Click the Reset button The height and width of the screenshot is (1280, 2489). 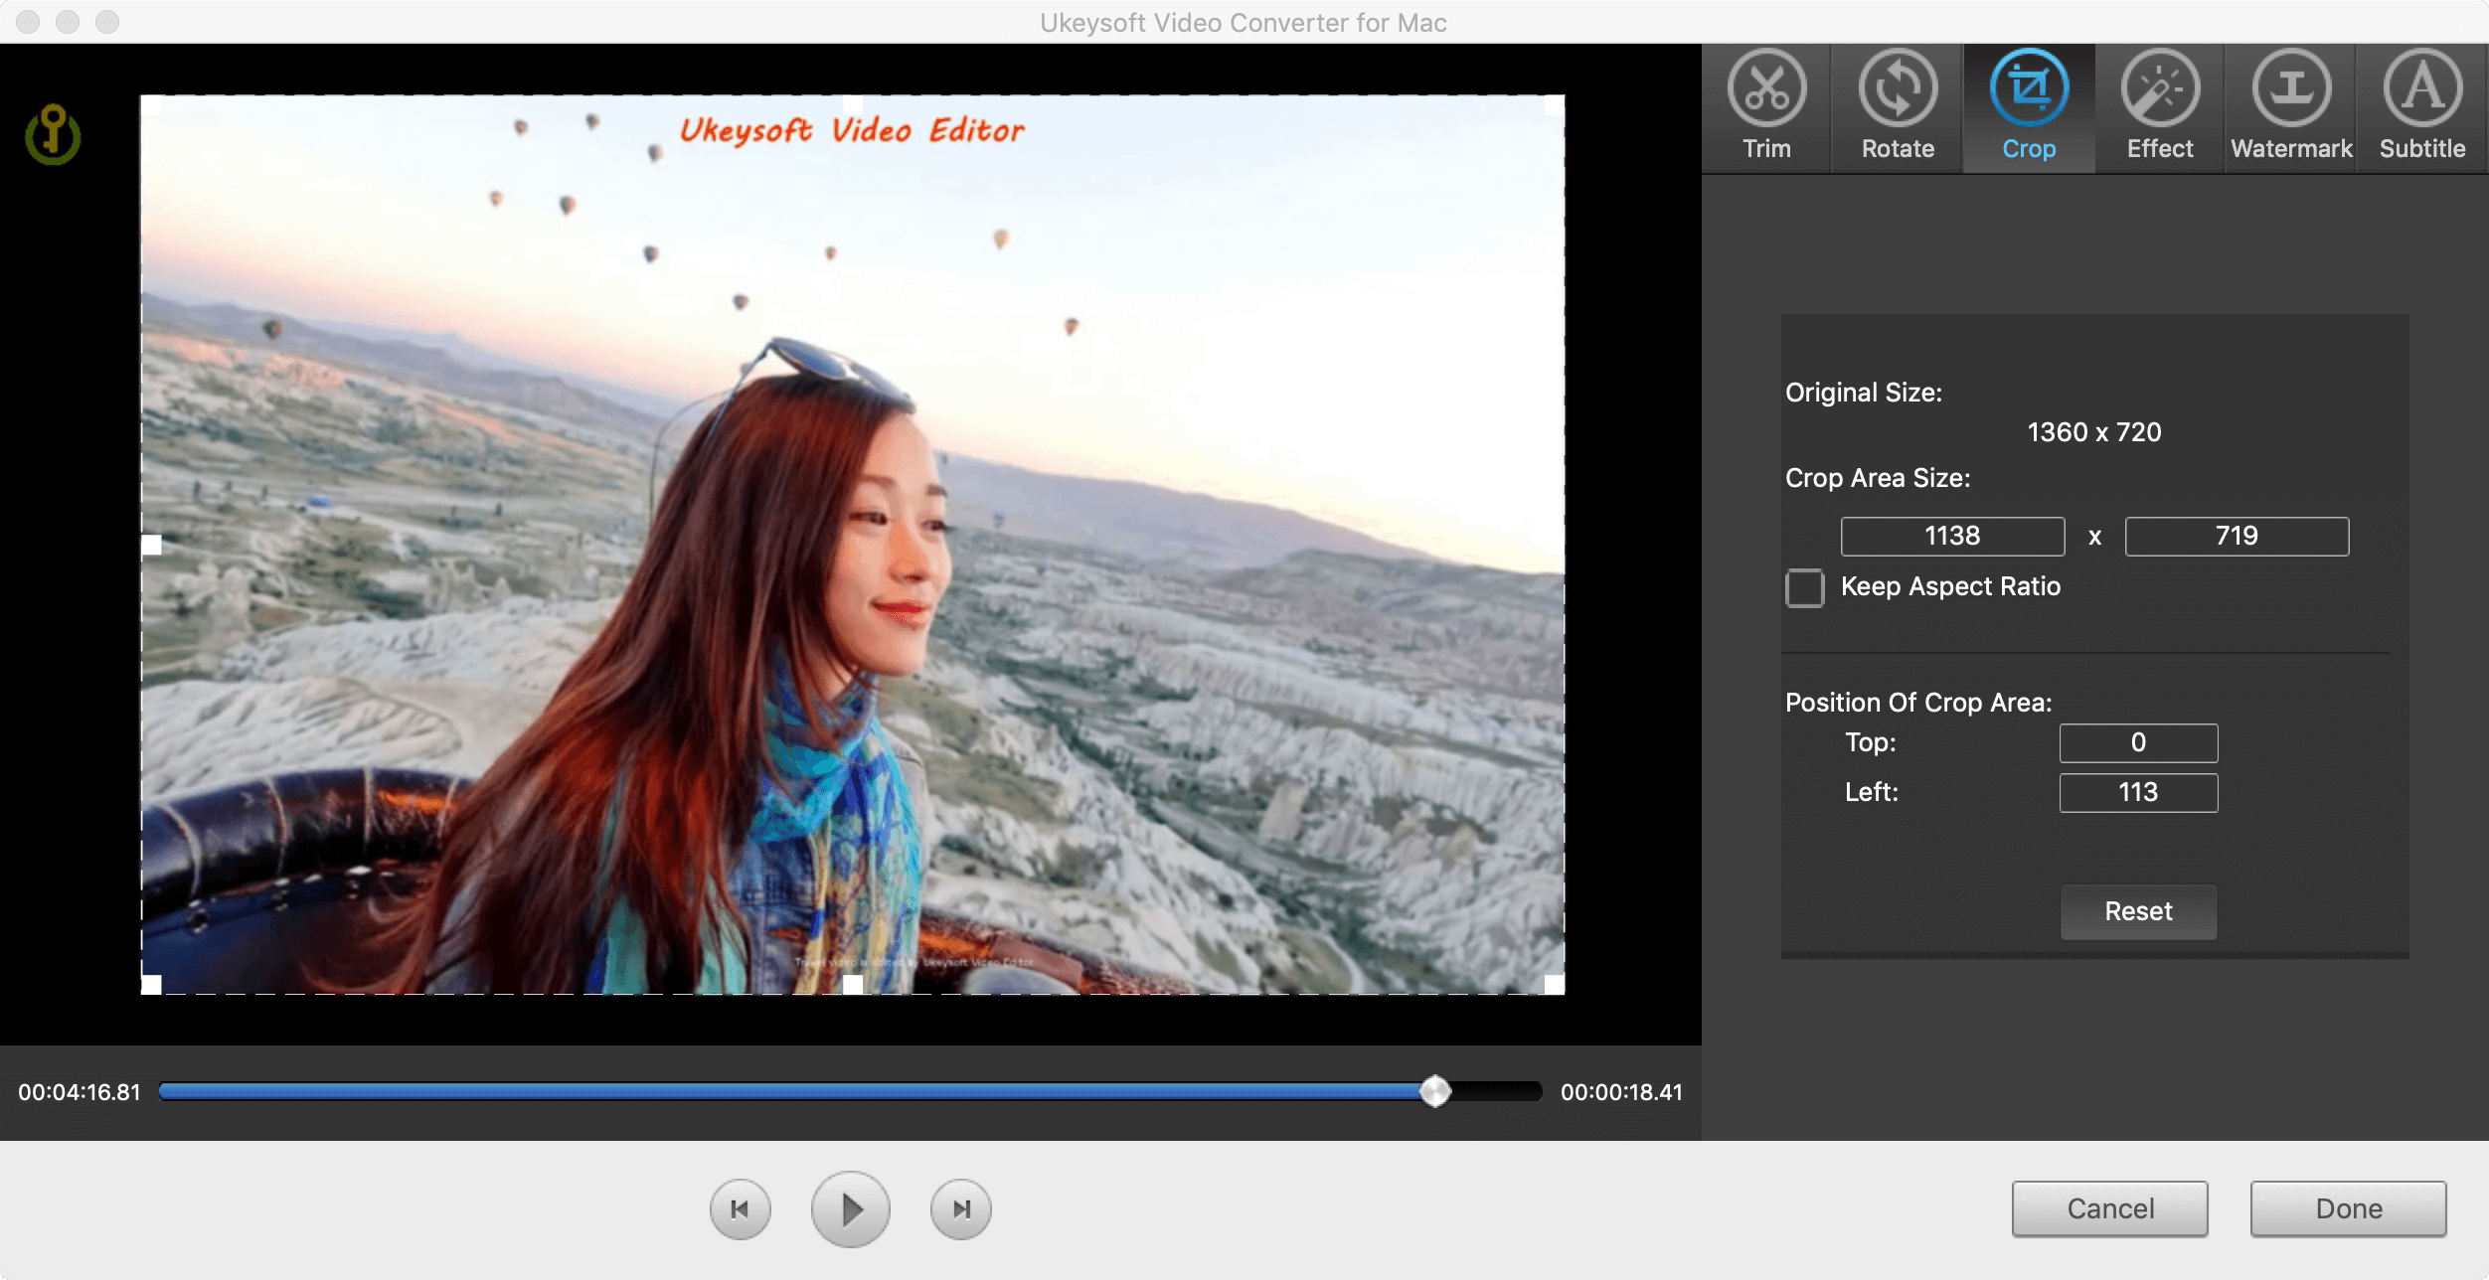(2138, 911)
